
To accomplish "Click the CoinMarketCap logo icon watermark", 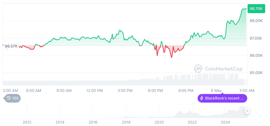I will point(198,68).
